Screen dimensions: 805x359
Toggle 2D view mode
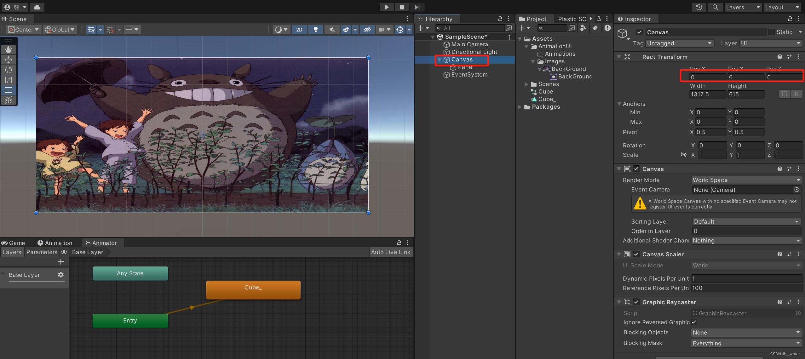click(299, 30)
